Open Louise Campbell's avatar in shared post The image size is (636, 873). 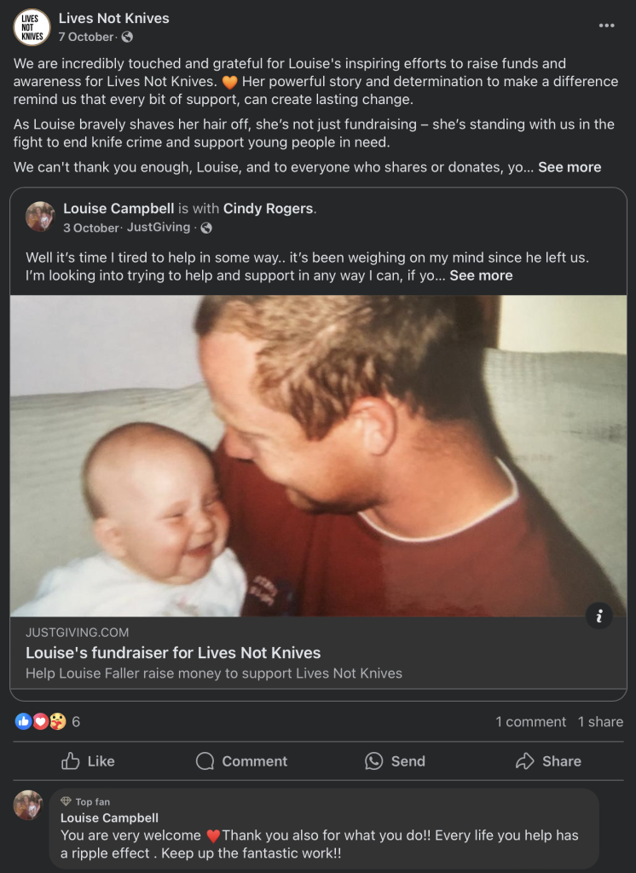point(40,217)
